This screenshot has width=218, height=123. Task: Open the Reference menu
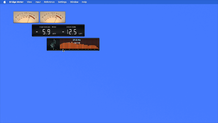coord(49,2)
